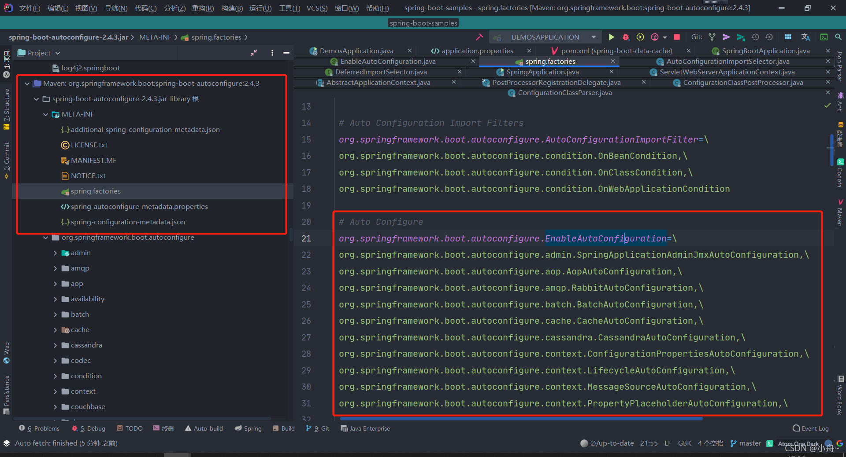The image size is (846, 457).
Task: Switch to the application.properties tab
Action: point(478,51)
